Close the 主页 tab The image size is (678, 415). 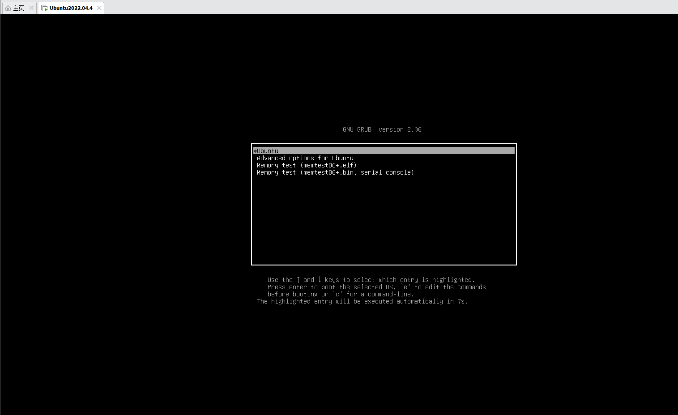pos(31,8)
